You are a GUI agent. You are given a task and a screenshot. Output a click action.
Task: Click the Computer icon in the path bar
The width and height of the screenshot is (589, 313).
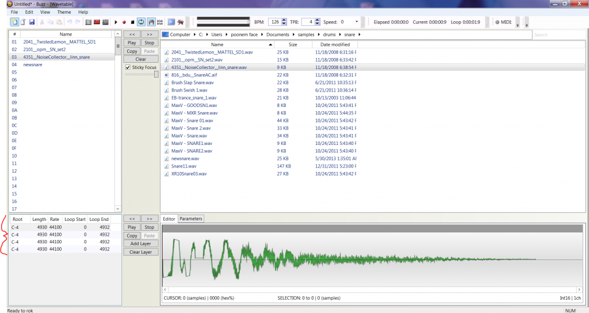(x=165, y=35)
